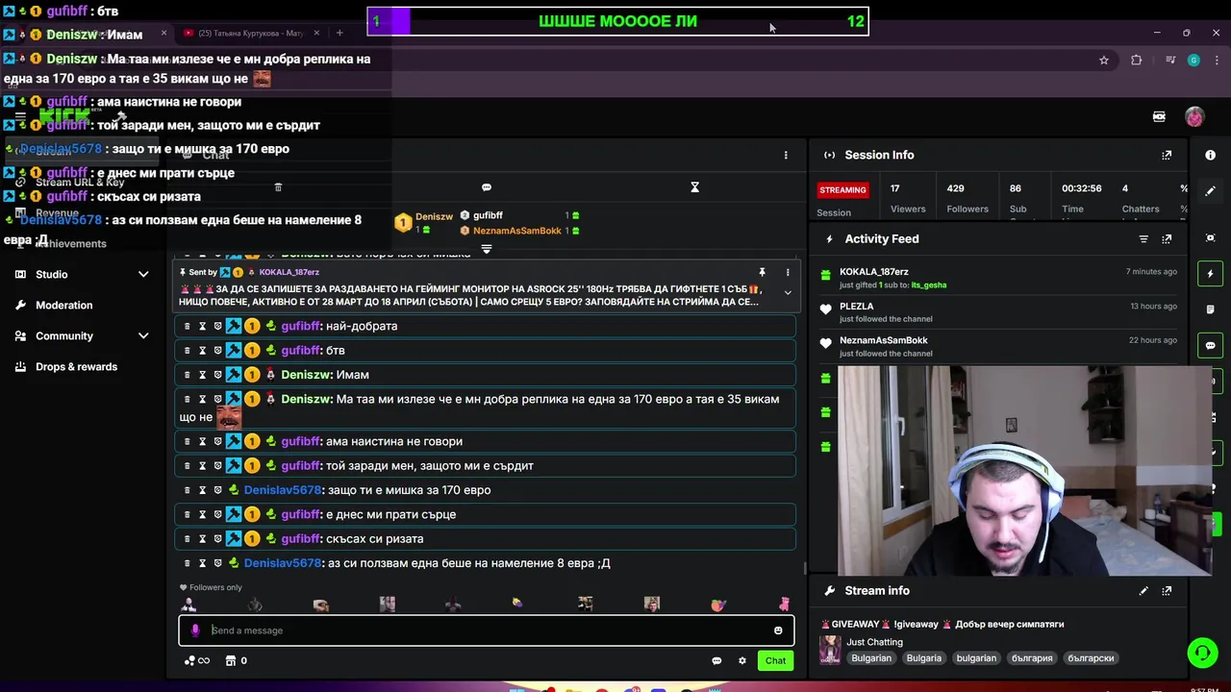Click the STREAMING status badge
This screenshot has width=1231, height=692.
pyautogui.click(x=842, y=189)
